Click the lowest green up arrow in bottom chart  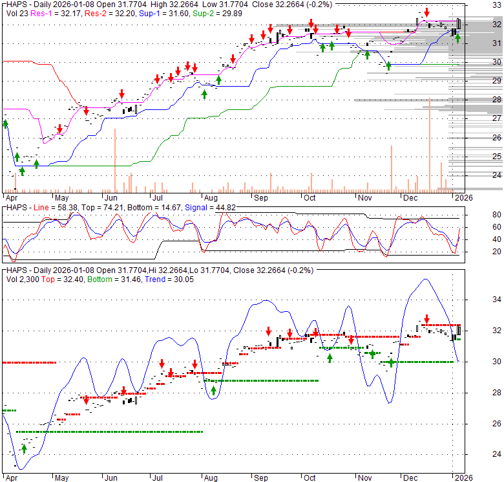click(25, 448)
